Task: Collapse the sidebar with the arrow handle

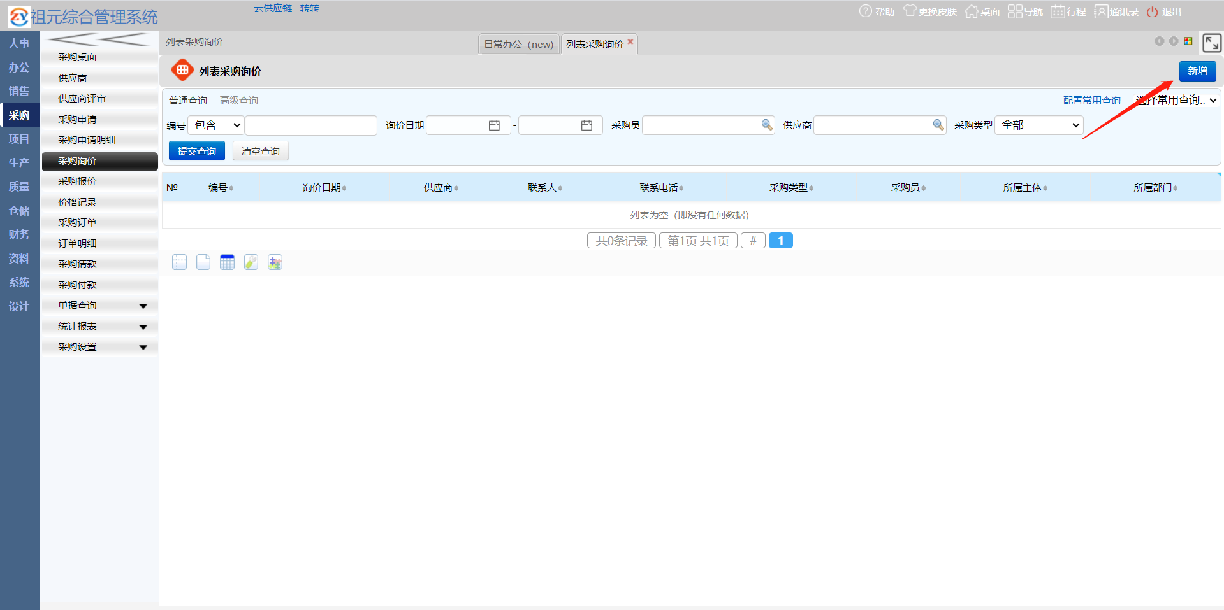Action: click(x=100, y=39)
